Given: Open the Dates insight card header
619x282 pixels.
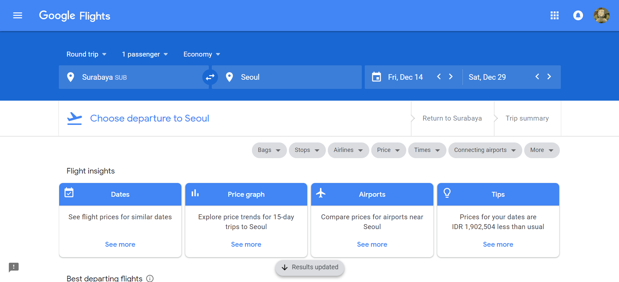Looking at the screenshot, I should click(x=120, y=194).
